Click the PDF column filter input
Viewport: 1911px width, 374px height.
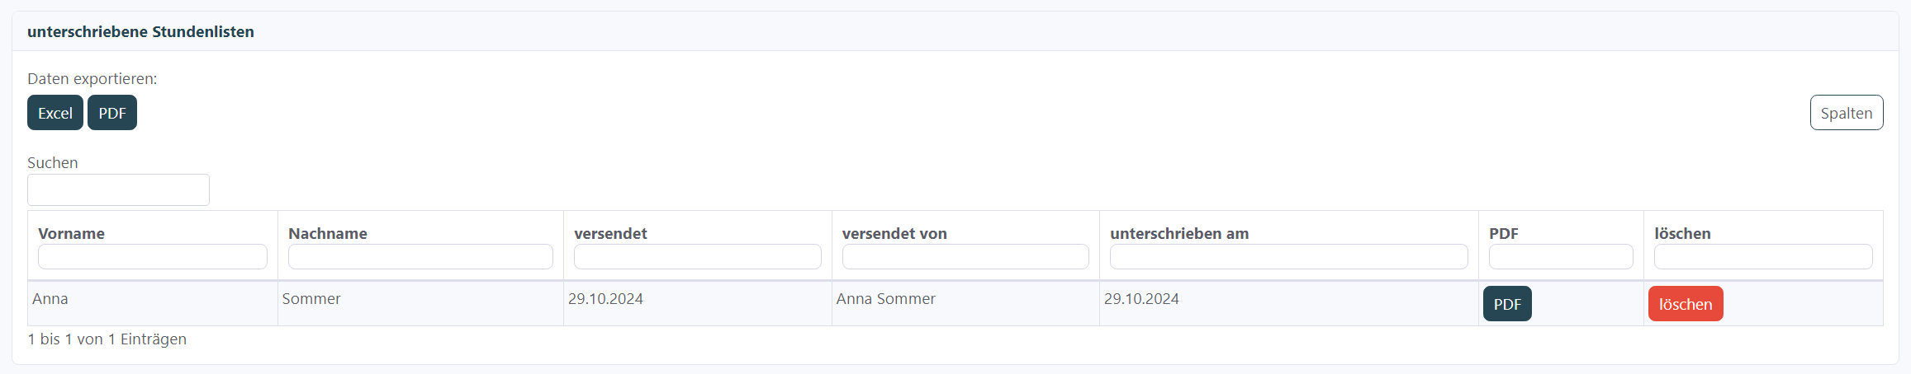(1560, 256)
